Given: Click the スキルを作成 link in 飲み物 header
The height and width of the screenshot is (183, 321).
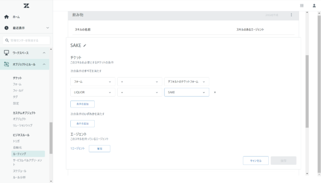Looking at the screenshot, I should click(x=272, y=15).
